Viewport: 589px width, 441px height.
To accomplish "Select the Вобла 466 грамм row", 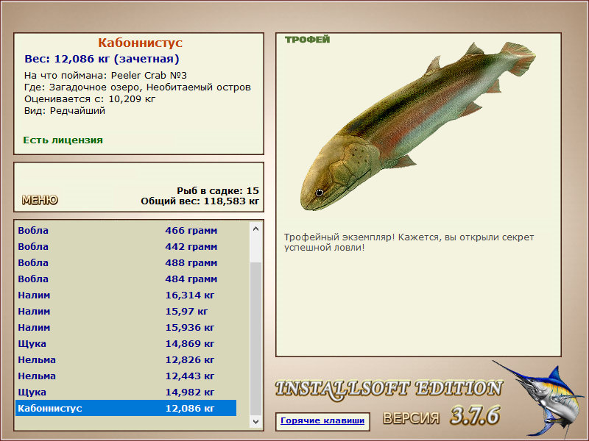I will click(126, 230).
